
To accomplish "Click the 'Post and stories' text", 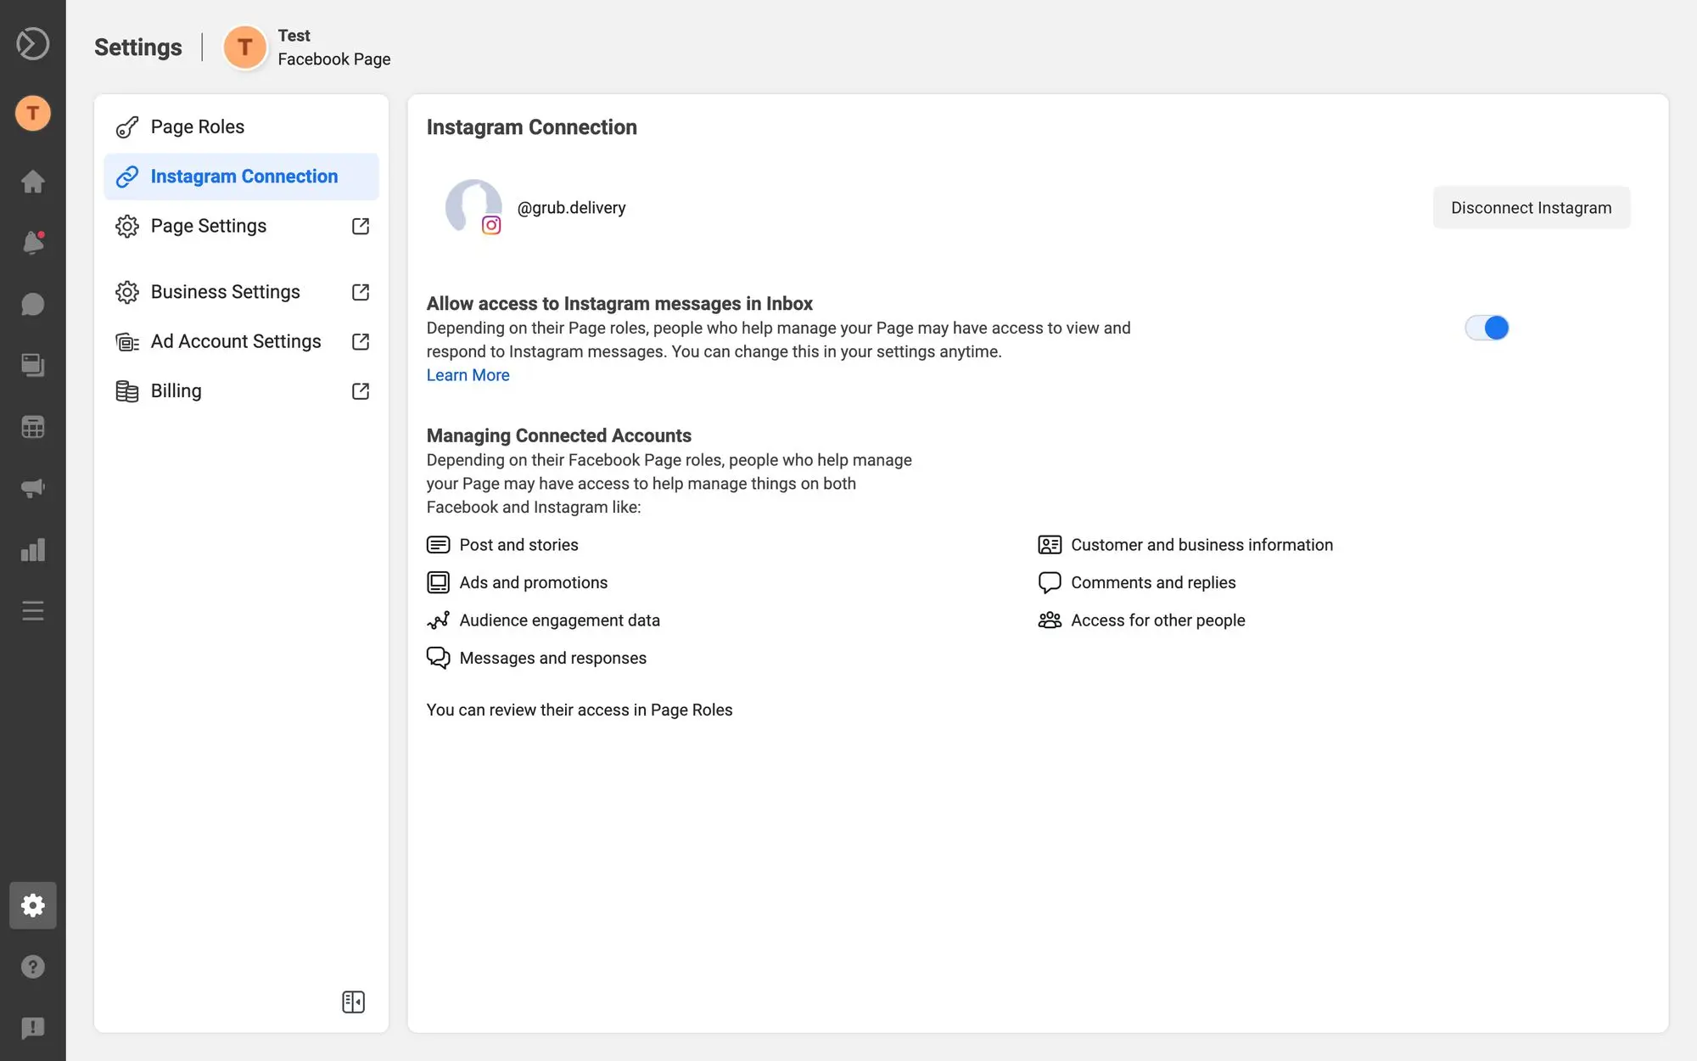I will point(518,545).
